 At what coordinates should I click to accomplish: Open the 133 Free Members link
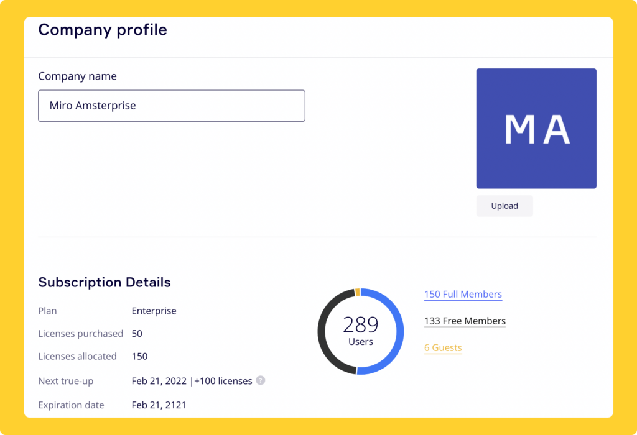465,321
